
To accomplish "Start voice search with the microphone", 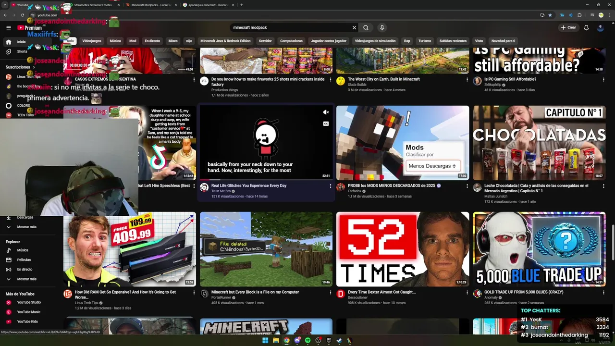I will [x=382, y=27].
